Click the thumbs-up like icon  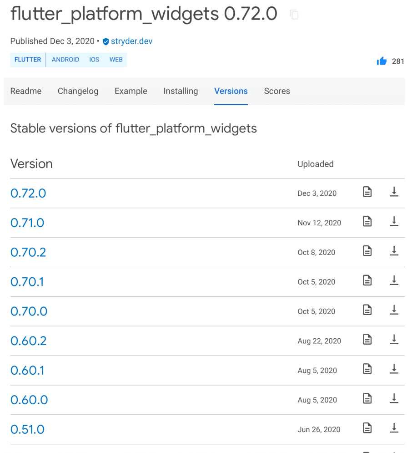(382, 61)
